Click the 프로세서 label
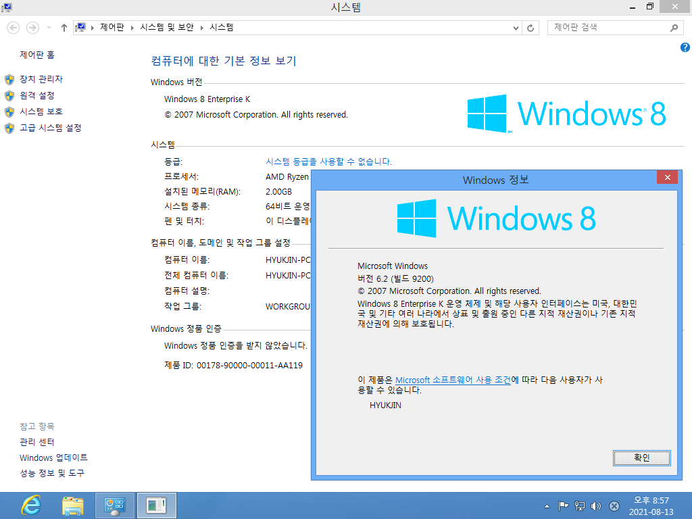Viewport: 692px width, 519px height. point(181,176)
